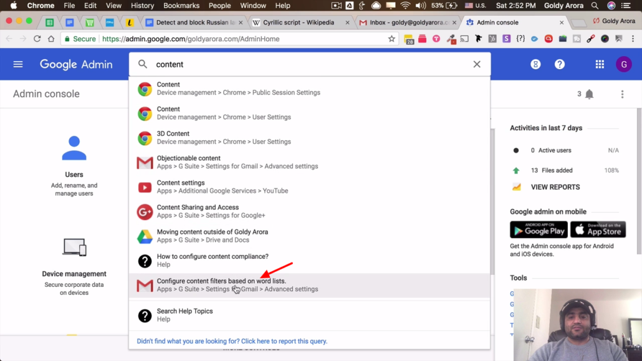The width and height of the screenshot is (642, 361).
Task: Open the macOS Spotlight search icon
Action: tap(595, 6)
